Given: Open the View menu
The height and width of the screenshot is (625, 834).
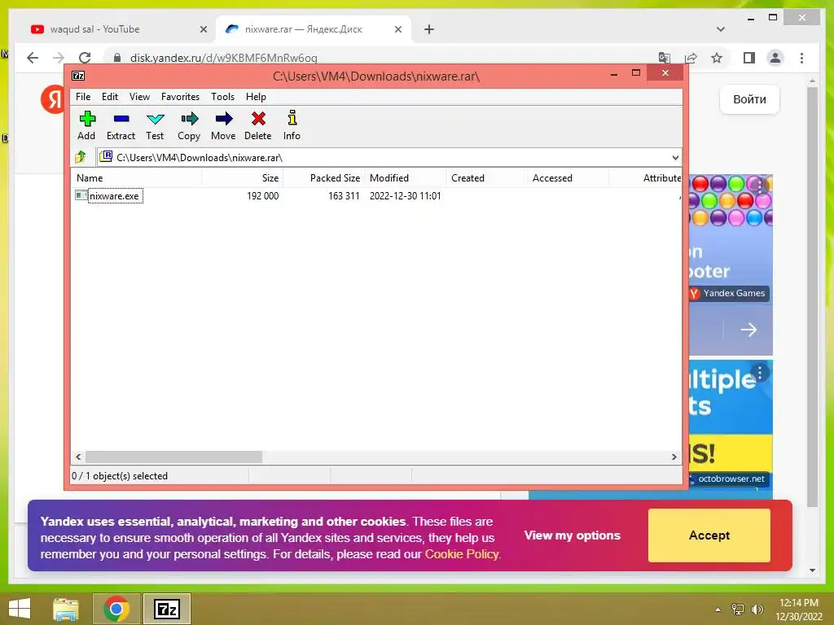Looking at the screenshot, I should click(x=139, y=97).
